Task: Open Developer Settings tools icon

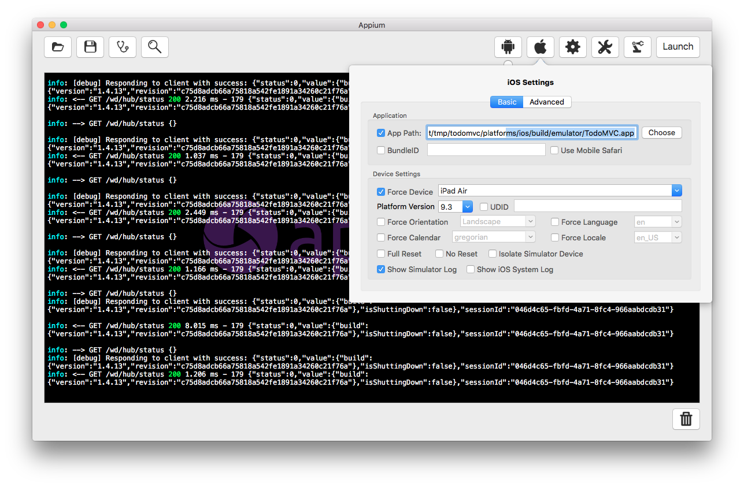Action: point(605,47)
